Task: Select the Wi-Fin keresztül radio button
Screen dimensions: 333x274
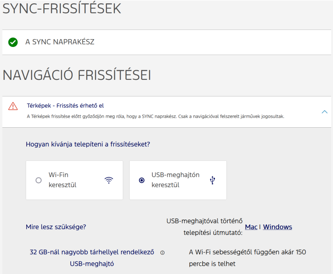Action: (x=38, y=180)
